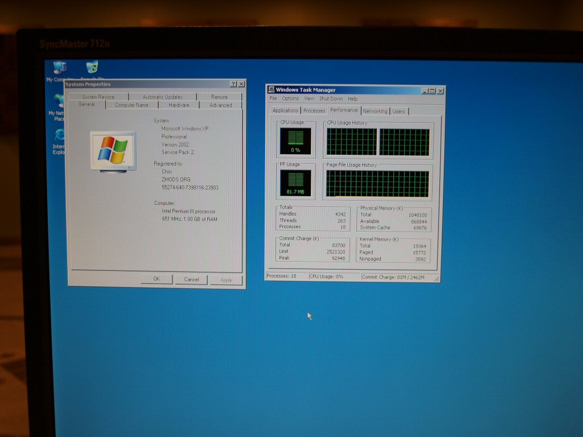The image size is (583, 437).
Task: Click the PF Usage meter showing 81.7 MB
Action: [x=295, y=183]
